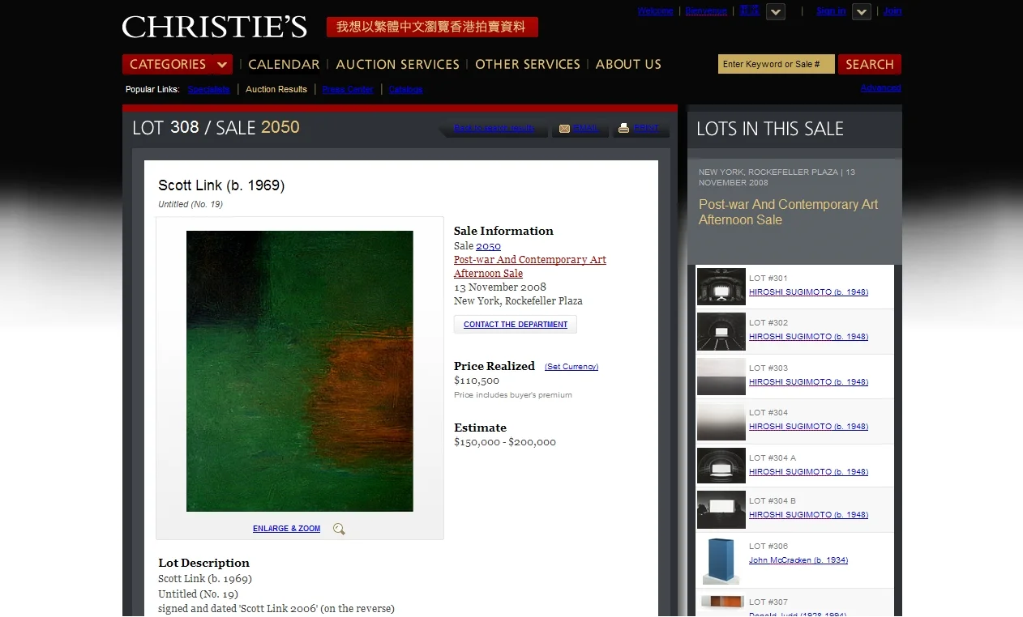Open the Calendar menu
This screenshot has height=617, width=1023.
pyautogui.click(x=284, y=64)
